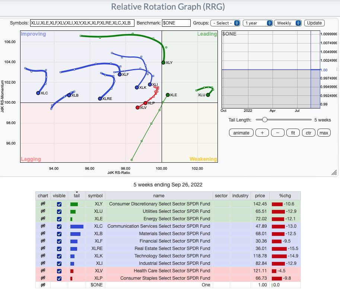Viewport: 340px width, 289px height.
Task: Open the Groups select dropdown
Action: point(225,23)
